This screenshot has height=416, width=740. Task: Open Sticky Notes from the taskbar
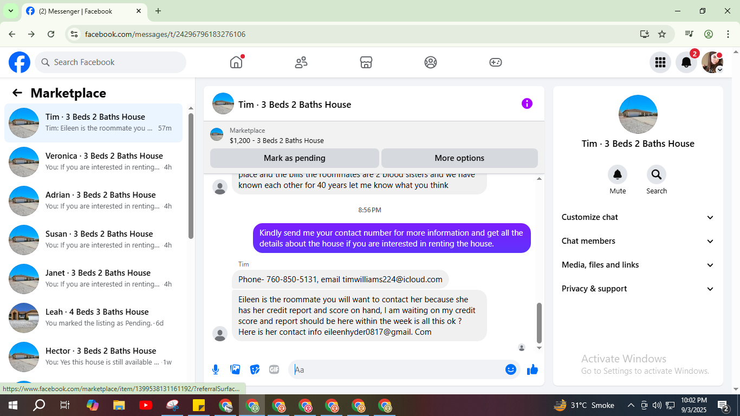(x=199, y=405)
